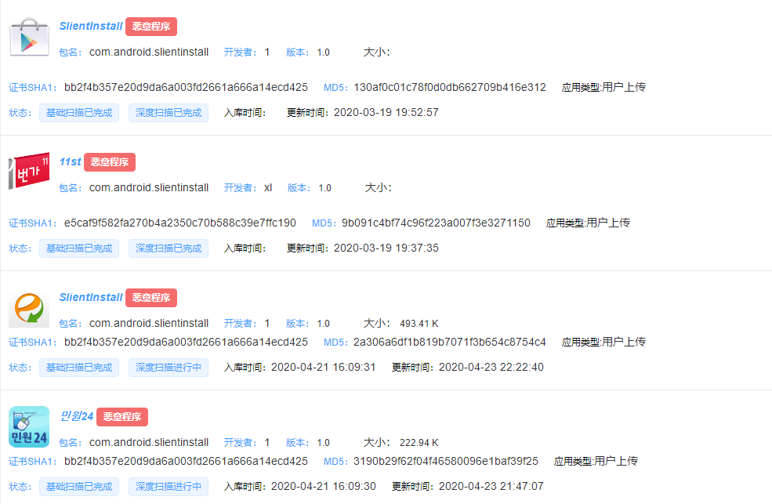Click 基础扫描已完成 badge in 22:22:40 row

pyautogui.click(x=79, y=368)
